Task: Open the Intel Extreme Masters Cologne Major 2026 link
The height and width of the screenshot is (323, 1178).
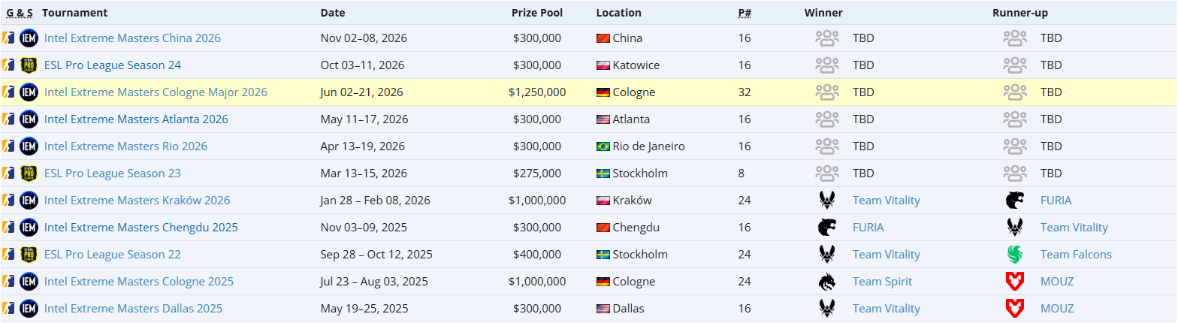Action: tap(156, 92)
